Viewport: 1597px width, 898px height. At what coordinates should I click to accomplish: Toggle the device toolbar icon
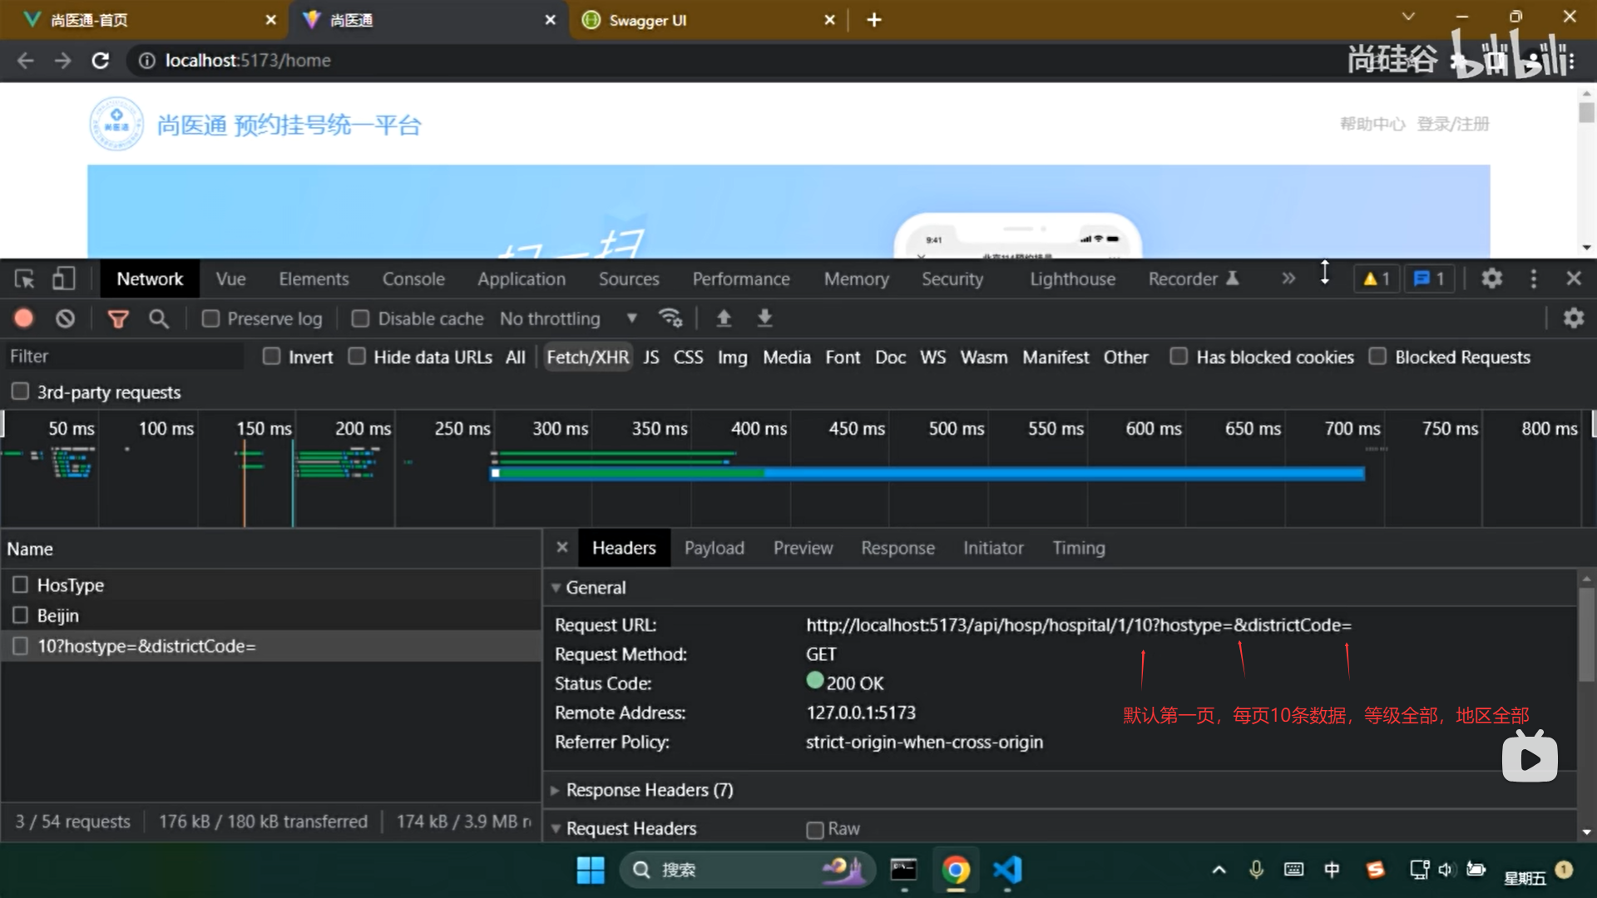pyautogui.click(x=63, y=279)
